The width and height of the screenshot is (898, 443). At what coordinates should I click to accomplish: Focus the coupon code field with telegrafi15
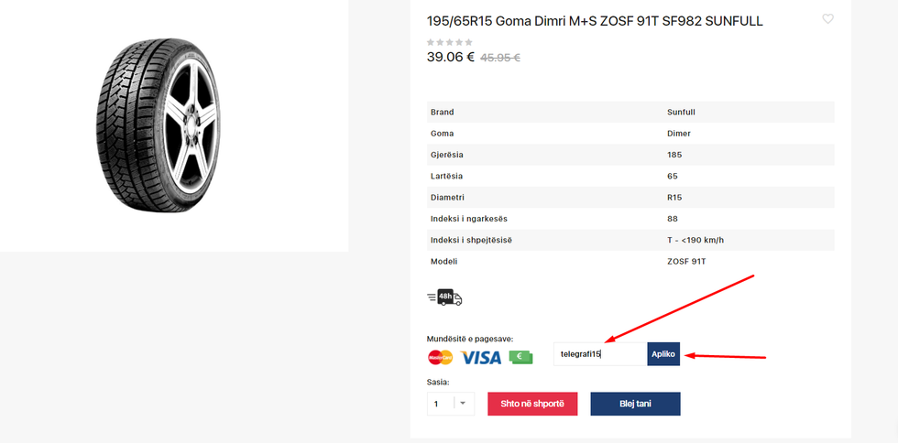pyautogui.click(x=600, y=354)
